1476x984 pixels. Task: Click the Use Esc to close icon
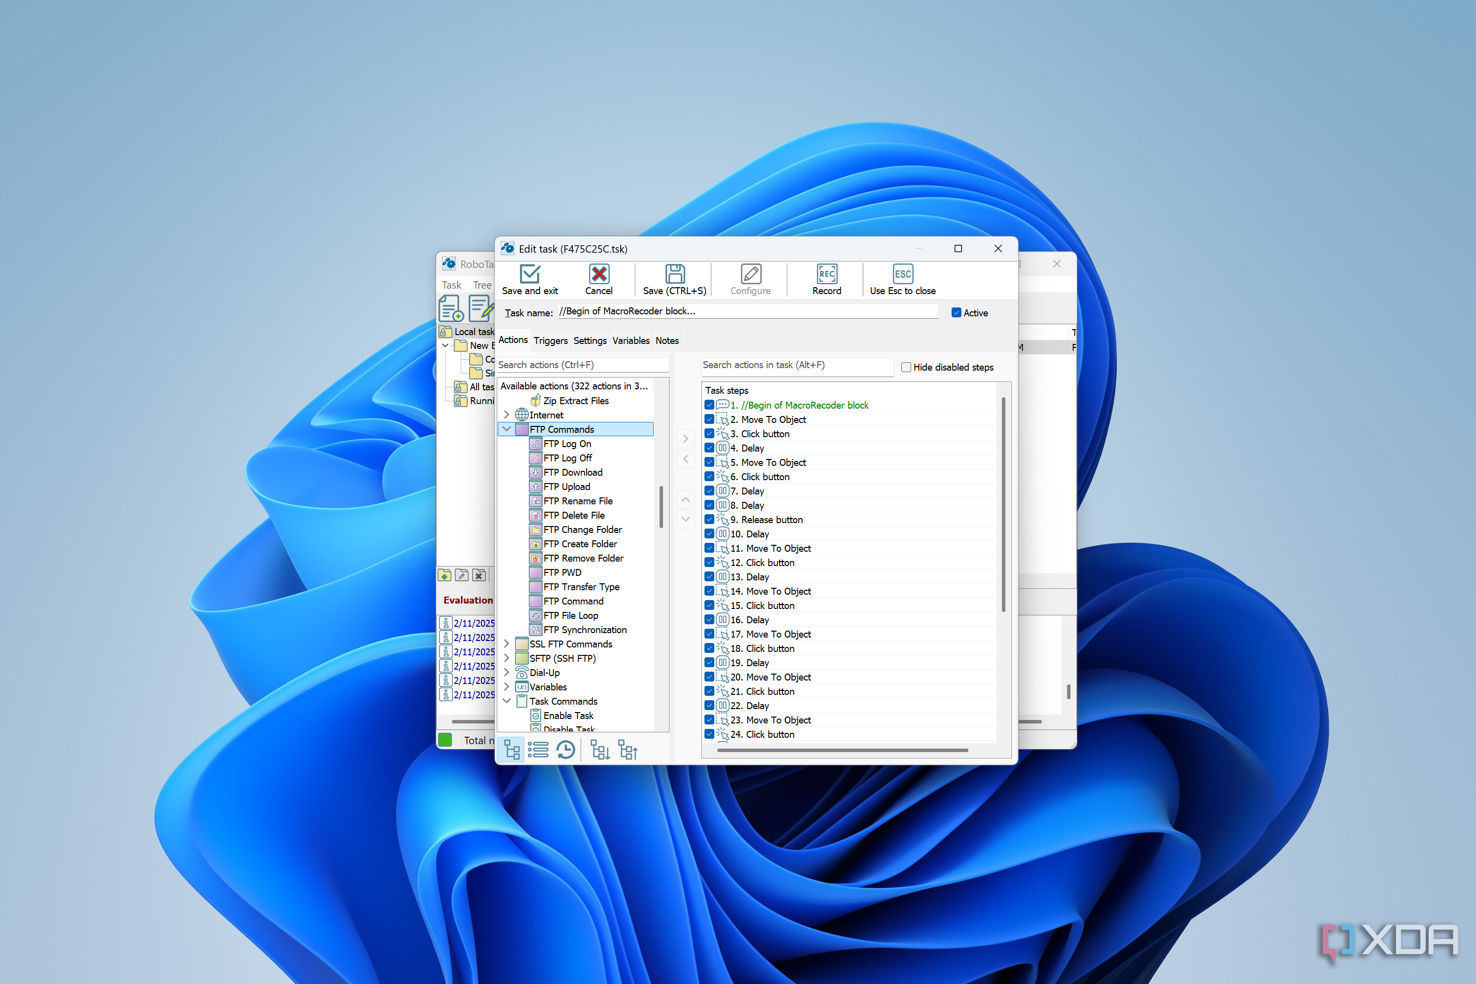click(903, 274)
